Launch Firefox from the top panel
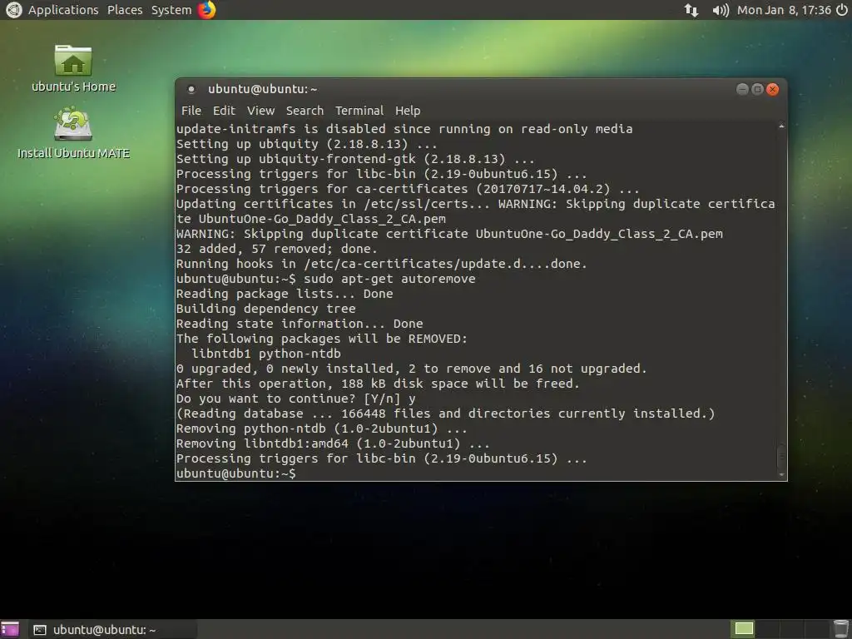The image size is (852, 639). click(x=206, y=10)
